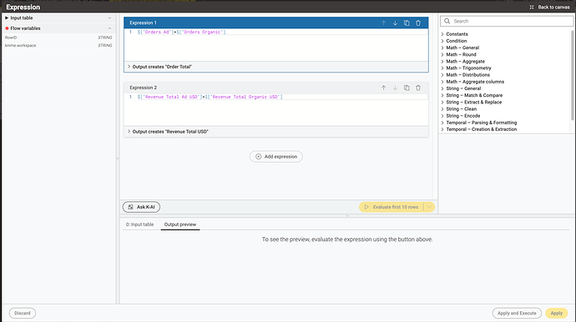Viewport: 576px width, 322px height.
Task: Duplicate Expression 1 with the copy icon
Action: click(x=407, y=23)
